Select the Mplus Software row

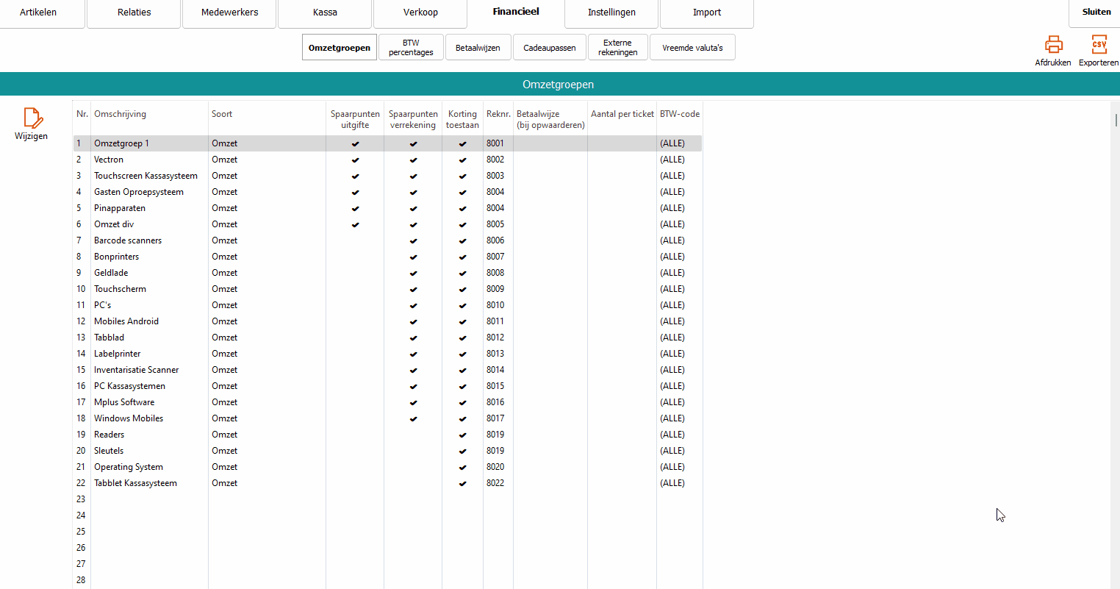coord(124,402)
